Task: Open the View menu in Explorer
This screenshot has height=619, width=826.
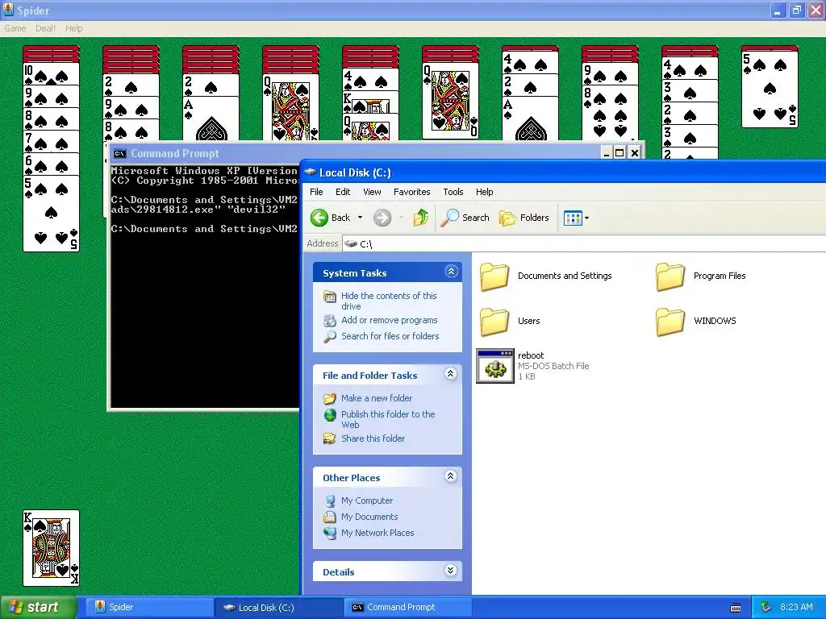Action: (x=372, y=192)
